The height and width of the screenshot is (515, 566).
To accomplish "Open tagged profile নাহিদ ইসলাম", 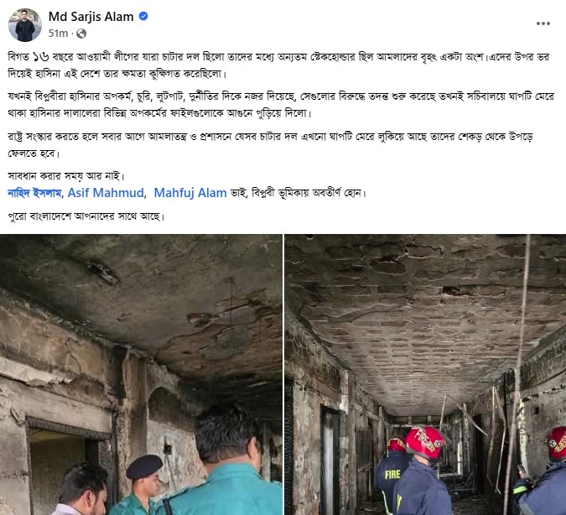I will click(34, 193).
